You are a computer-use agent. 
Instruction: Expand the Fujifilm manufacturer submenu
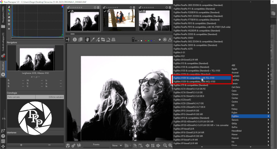(250, 115)
